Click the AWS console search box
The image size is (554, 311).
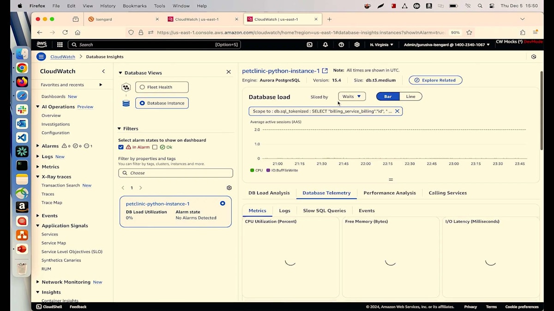pos(154,45)
